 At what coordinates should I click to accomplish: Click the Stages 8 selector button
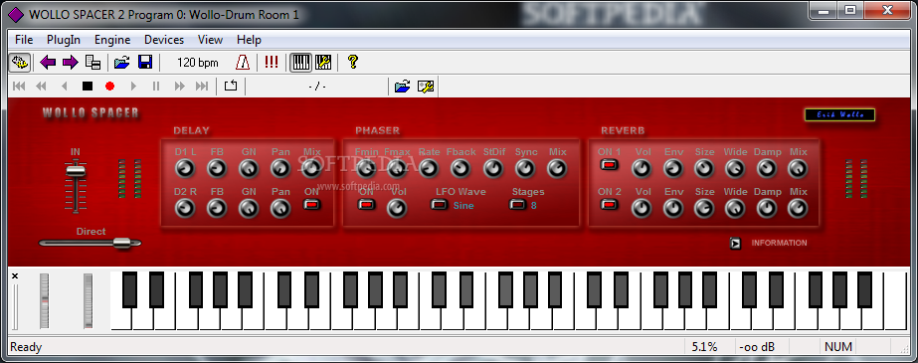coord(518,204)
